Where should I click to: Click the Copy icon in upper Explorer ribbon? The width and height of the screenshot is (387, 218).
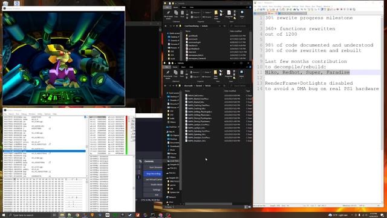point(176,14)
